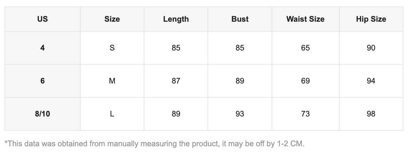Click the Bust column header
417x154 pixels.
pos(240,19)
